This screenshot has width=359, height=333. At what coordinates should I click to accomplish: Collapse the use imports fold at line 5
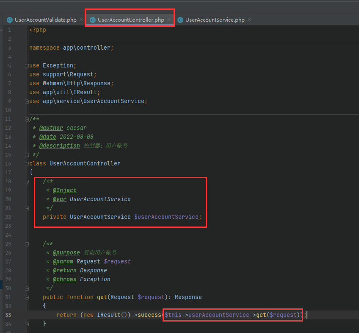click(x=27, y=66)
